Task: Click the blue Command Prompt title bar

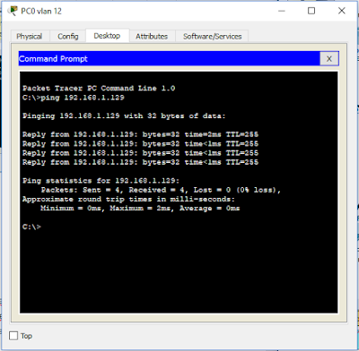Action: point(169,58)
